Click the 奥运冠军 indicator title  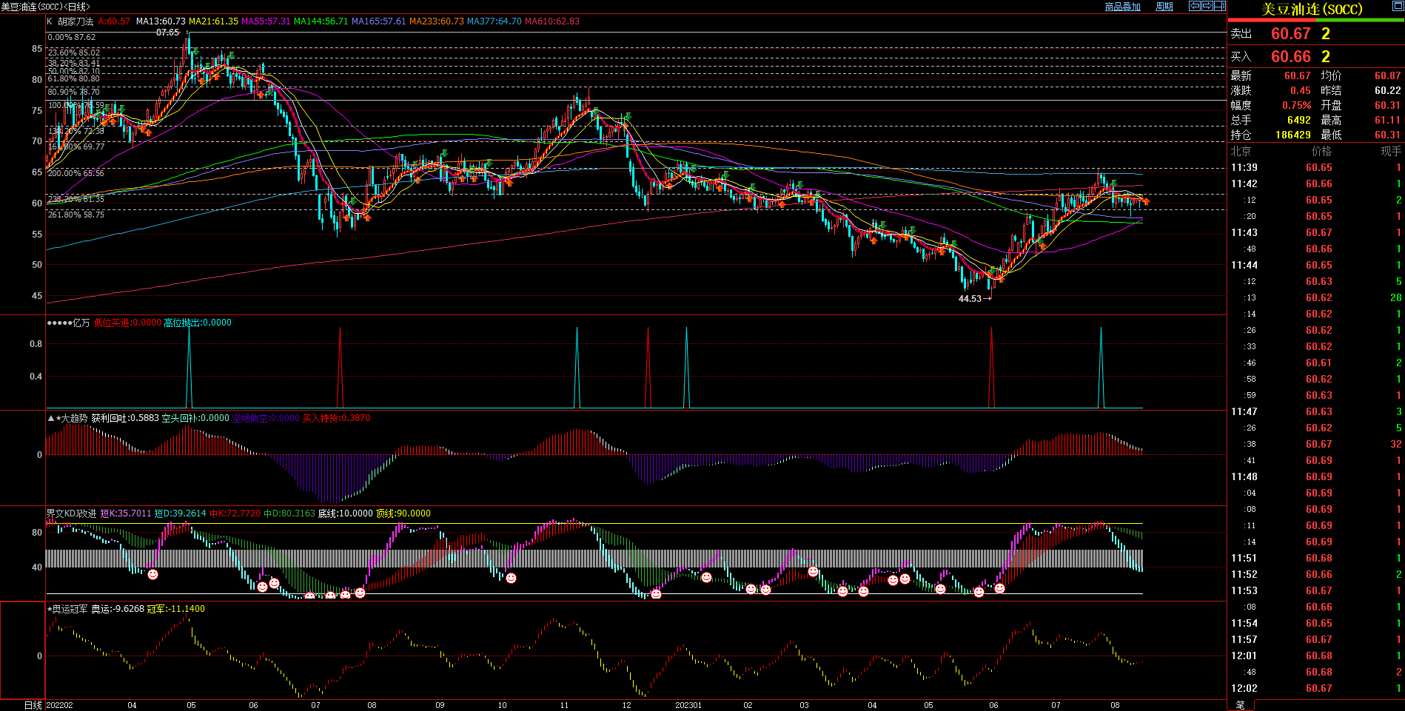click(70, 609)
